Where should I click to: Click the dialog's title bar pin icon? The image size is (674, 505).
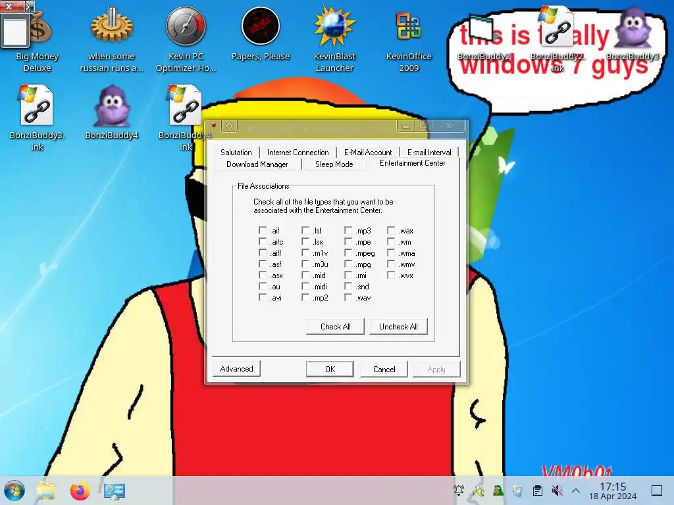(x=213, y=126)
